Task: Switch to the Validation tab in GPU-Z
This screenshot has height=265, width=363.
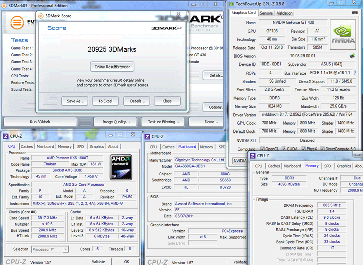Action: point(284,13)
